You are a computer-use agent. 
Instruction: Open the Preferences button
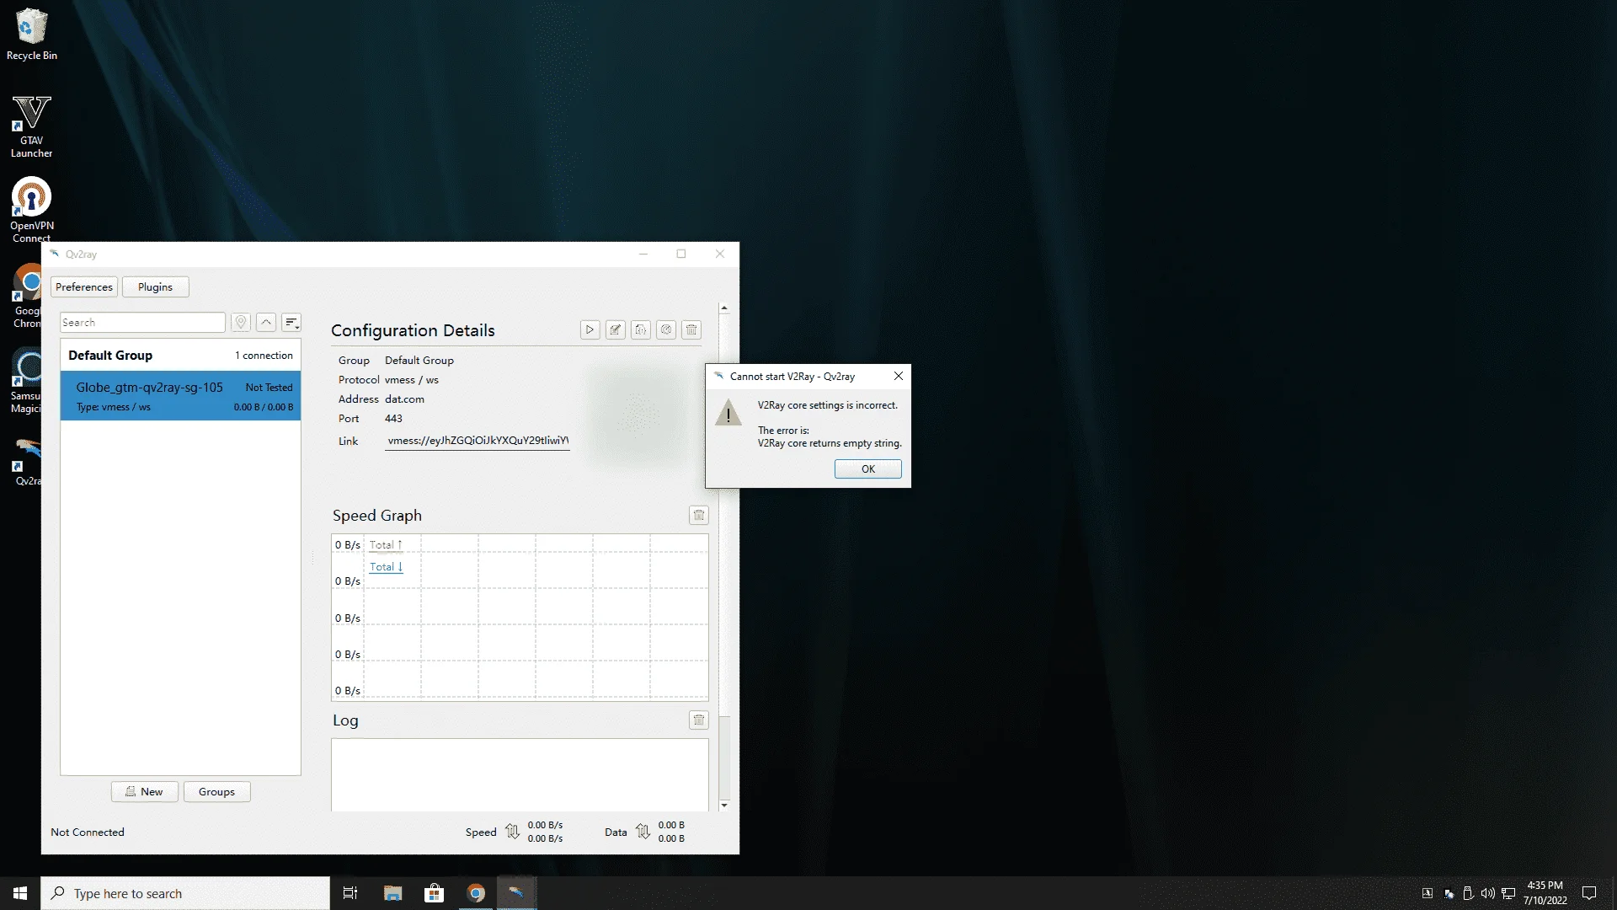pyautogui.click(x=83, y=286)
